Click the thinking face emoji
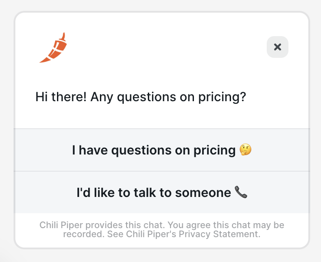 click(x=245, y=150)
